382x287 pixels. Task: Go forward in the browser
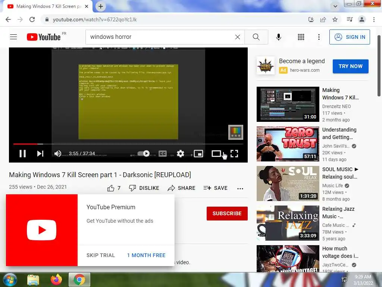(20, 19)
